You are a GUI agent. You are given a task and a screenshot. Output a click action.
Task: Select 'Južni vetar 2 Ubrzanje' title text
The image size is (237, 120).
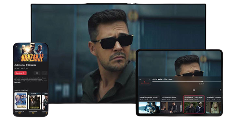(25, 65)
